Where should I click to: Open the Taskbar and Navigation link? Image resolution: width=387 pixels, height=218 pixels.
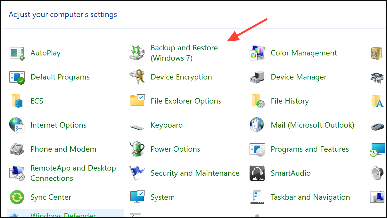click(x=310, y=197)
